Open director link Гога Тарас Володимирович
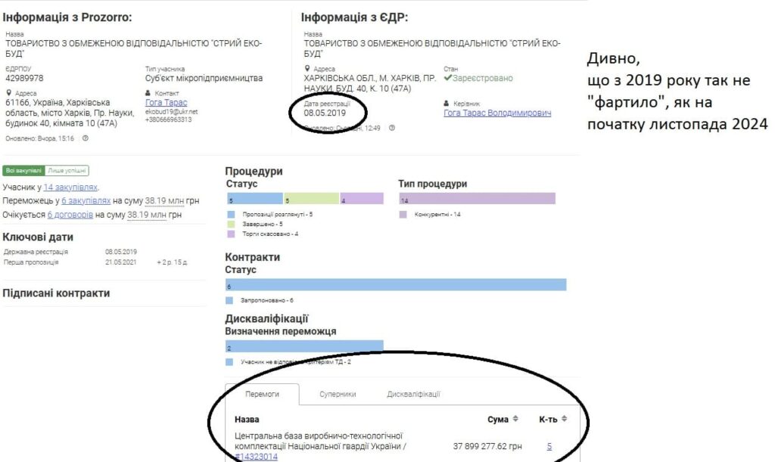 497,113
